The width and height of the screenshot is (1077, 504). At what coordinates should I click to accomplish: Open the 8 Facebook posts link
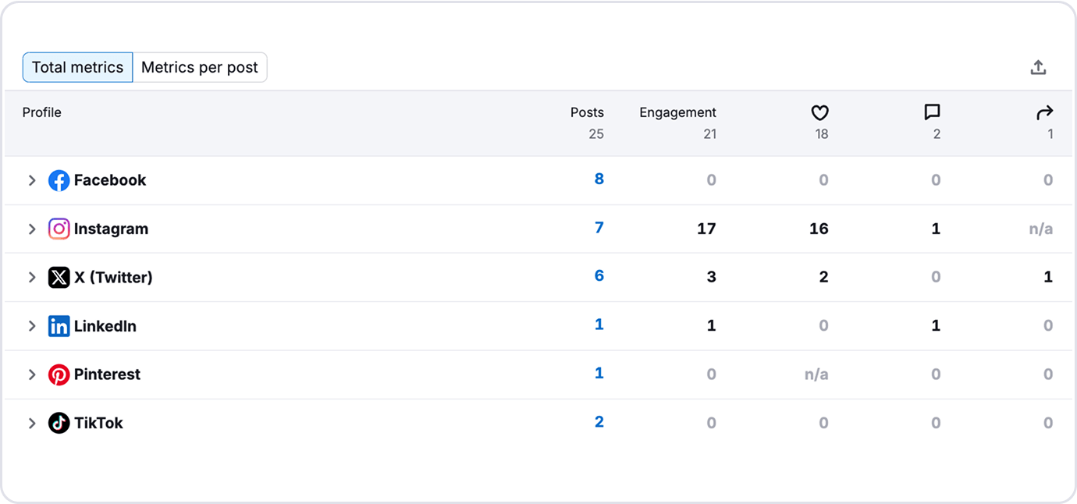pyautogui.click(x=599, y=179)
